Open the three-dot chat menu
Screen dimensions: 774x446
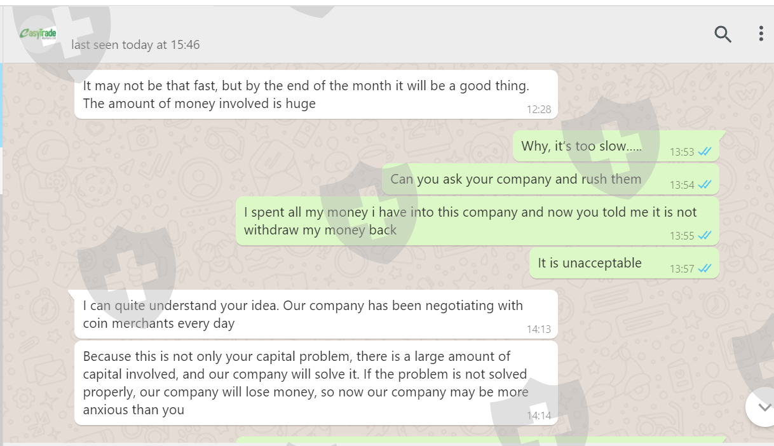tap(761, 34)
